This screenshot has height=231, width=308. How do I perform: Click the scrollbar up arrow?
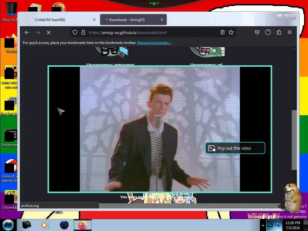(294, 50)
